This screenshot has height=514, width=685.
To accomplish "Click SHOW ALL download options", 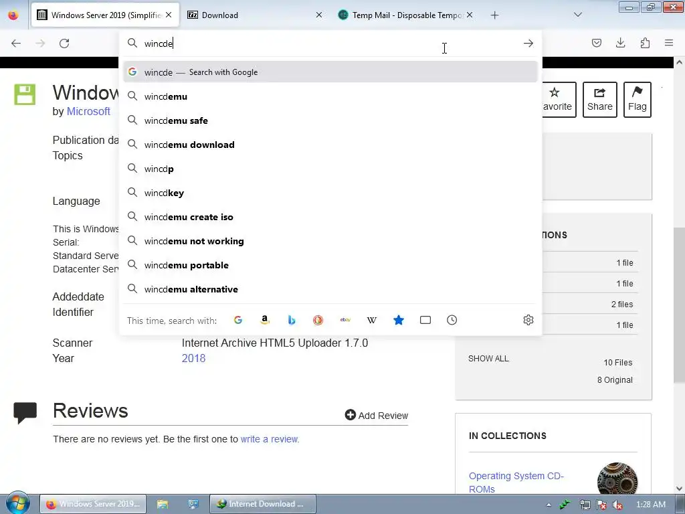I will click(x=488, y=359).
